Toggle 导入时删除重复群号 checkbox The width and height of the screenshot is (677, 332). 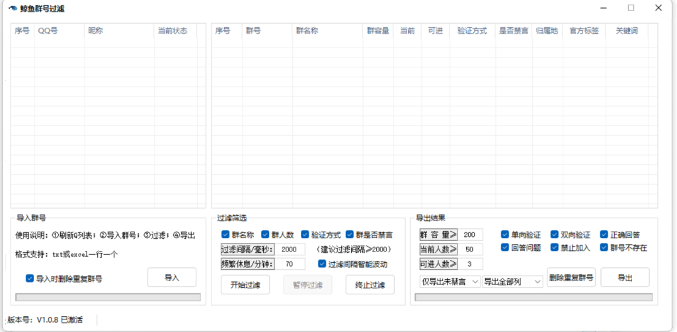tap(30, 279)
